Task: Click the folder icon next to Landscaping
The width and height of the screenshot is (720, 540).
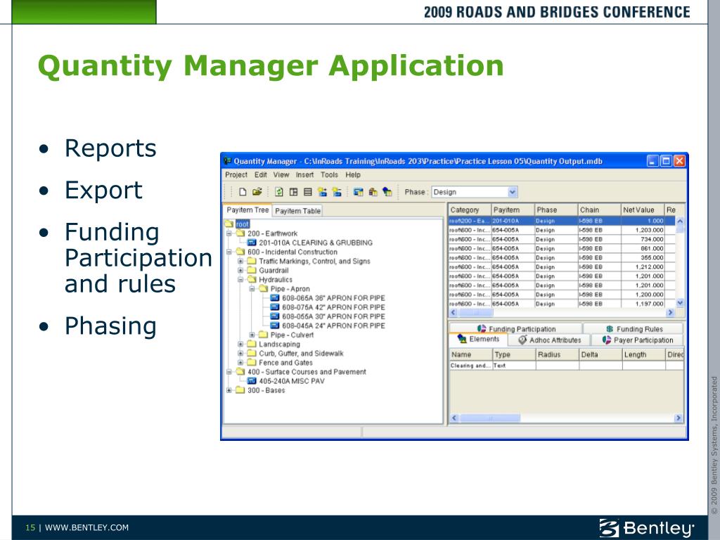Action: coord(252,344)
